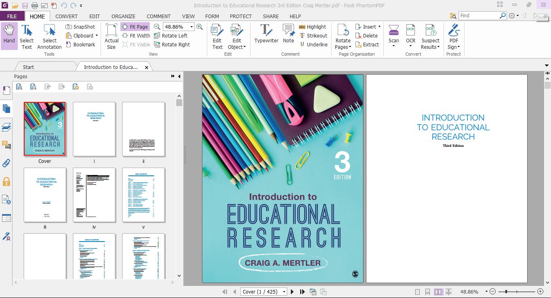551x298 pixels.
Task: Open the Security panel
Action: [6, 181]
